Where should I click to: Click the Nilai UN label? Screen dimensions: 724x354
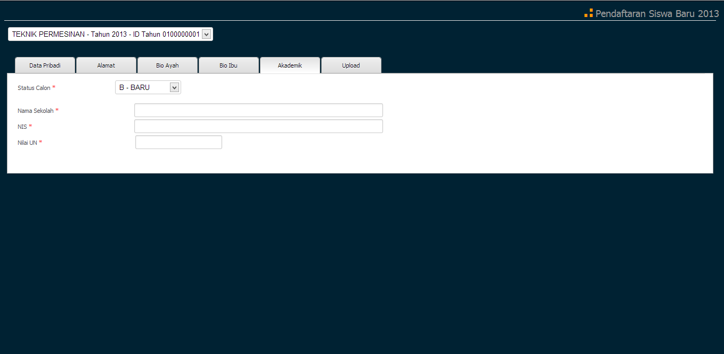point(28,142)
